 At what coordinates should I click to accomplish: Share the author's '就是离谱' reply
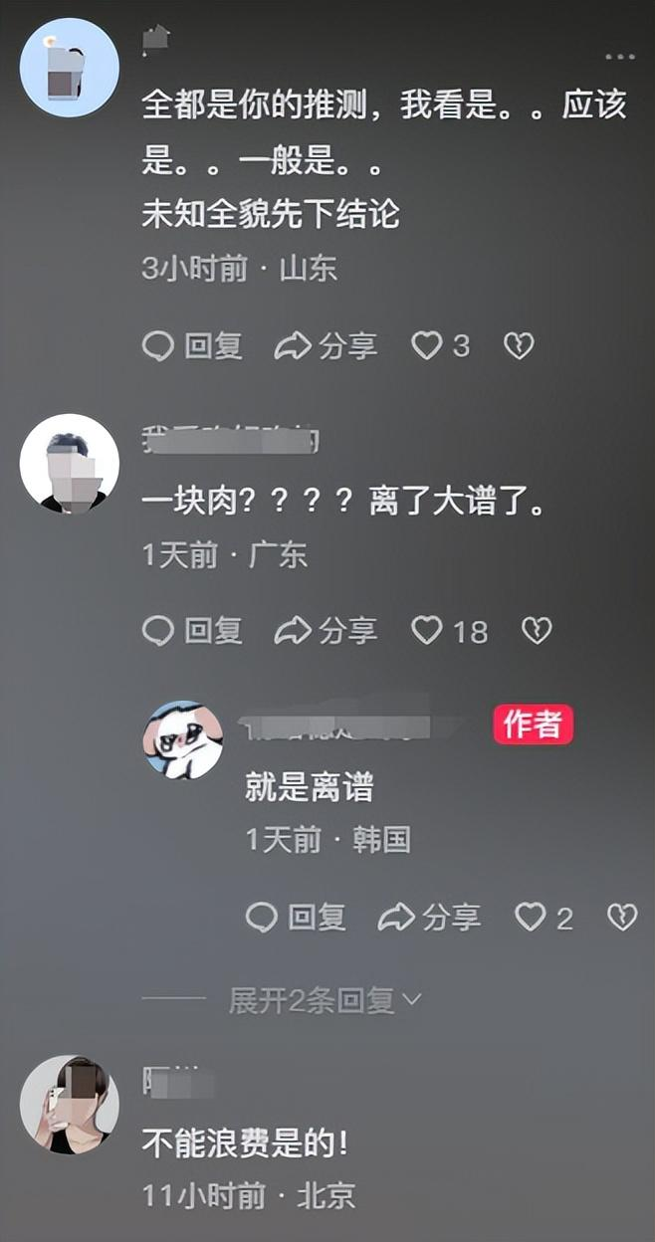coord(429,918)
